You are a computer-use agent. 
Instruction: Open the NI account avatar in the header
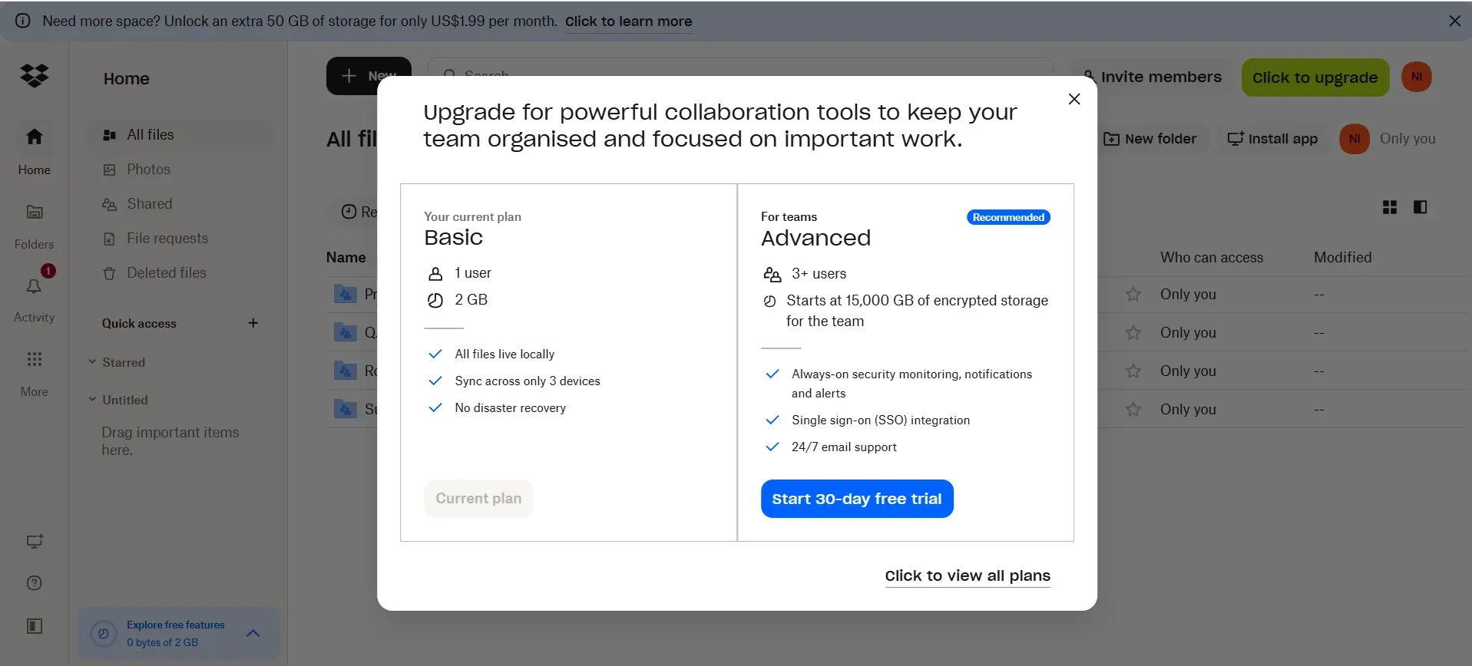pos(1417,77)
